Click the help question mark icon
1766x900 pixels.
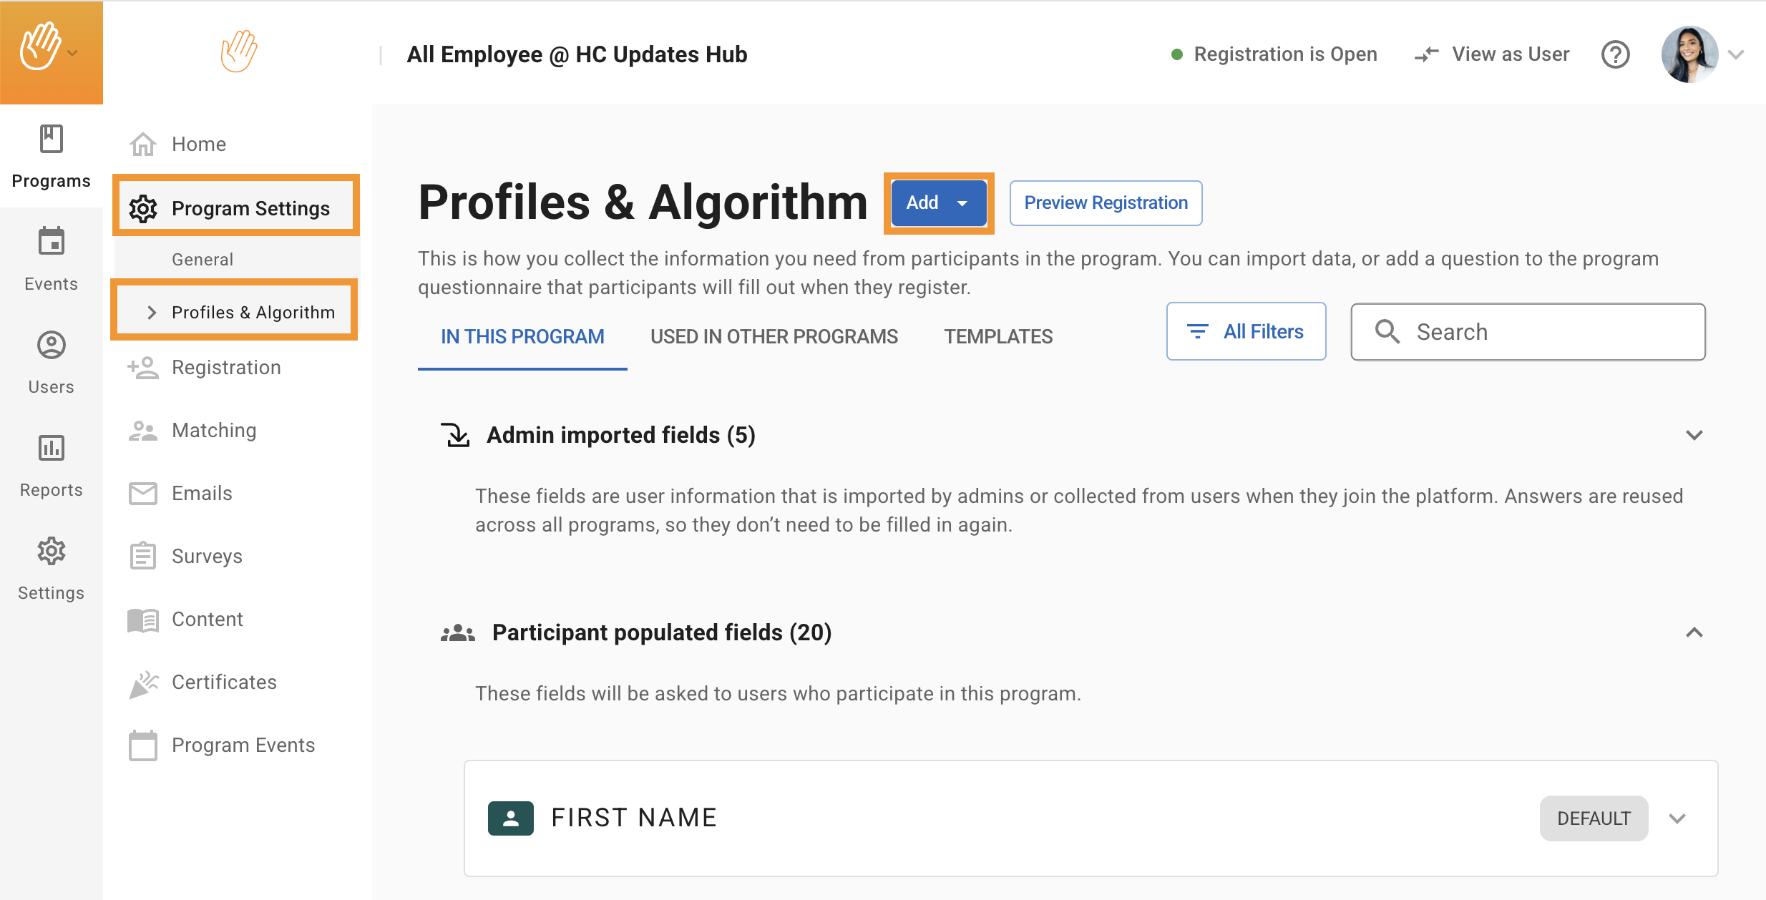point(1615,54)
